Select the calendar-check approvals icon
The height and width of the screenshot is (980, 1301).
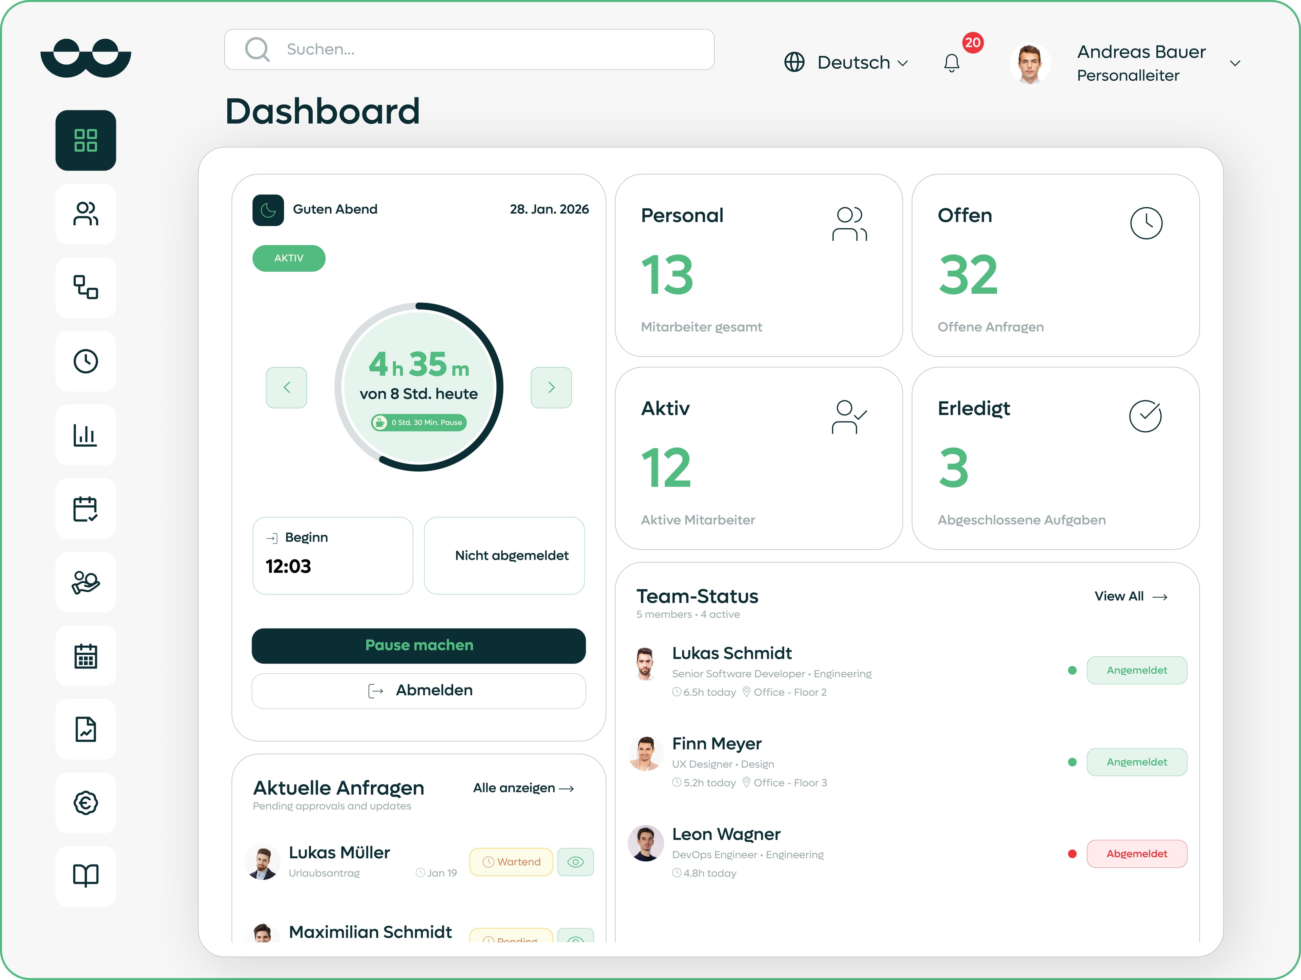tap(85, 509)
